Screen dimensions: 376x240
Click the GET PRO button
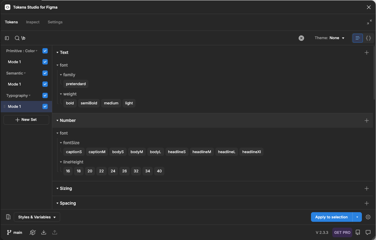(342, 232)
